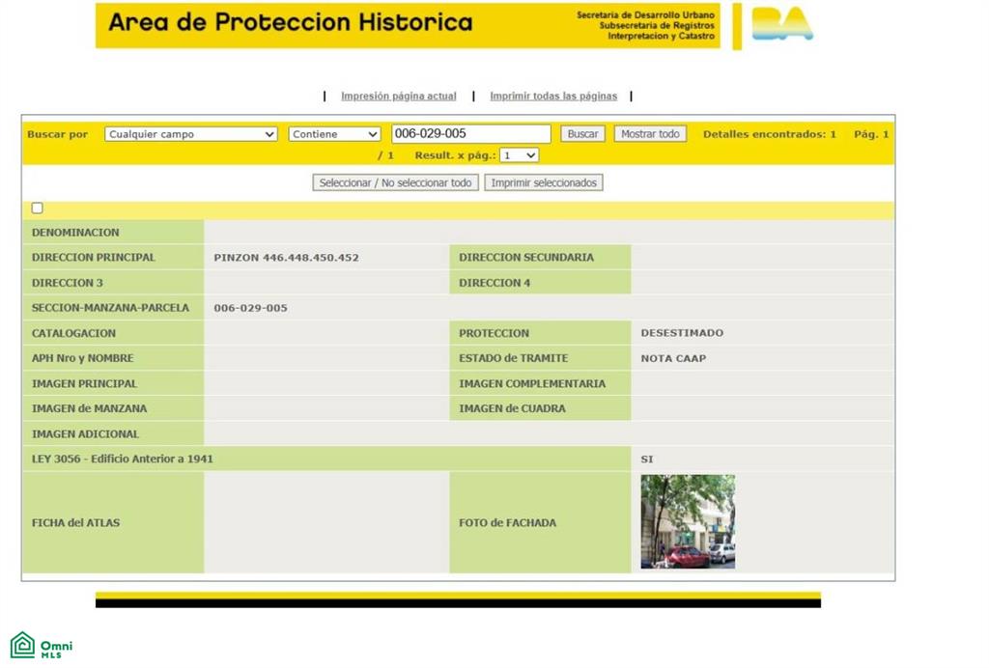Toggle the record selection checkbox
The width and height of the screenshot is (989, 668).
click(38, 208)
